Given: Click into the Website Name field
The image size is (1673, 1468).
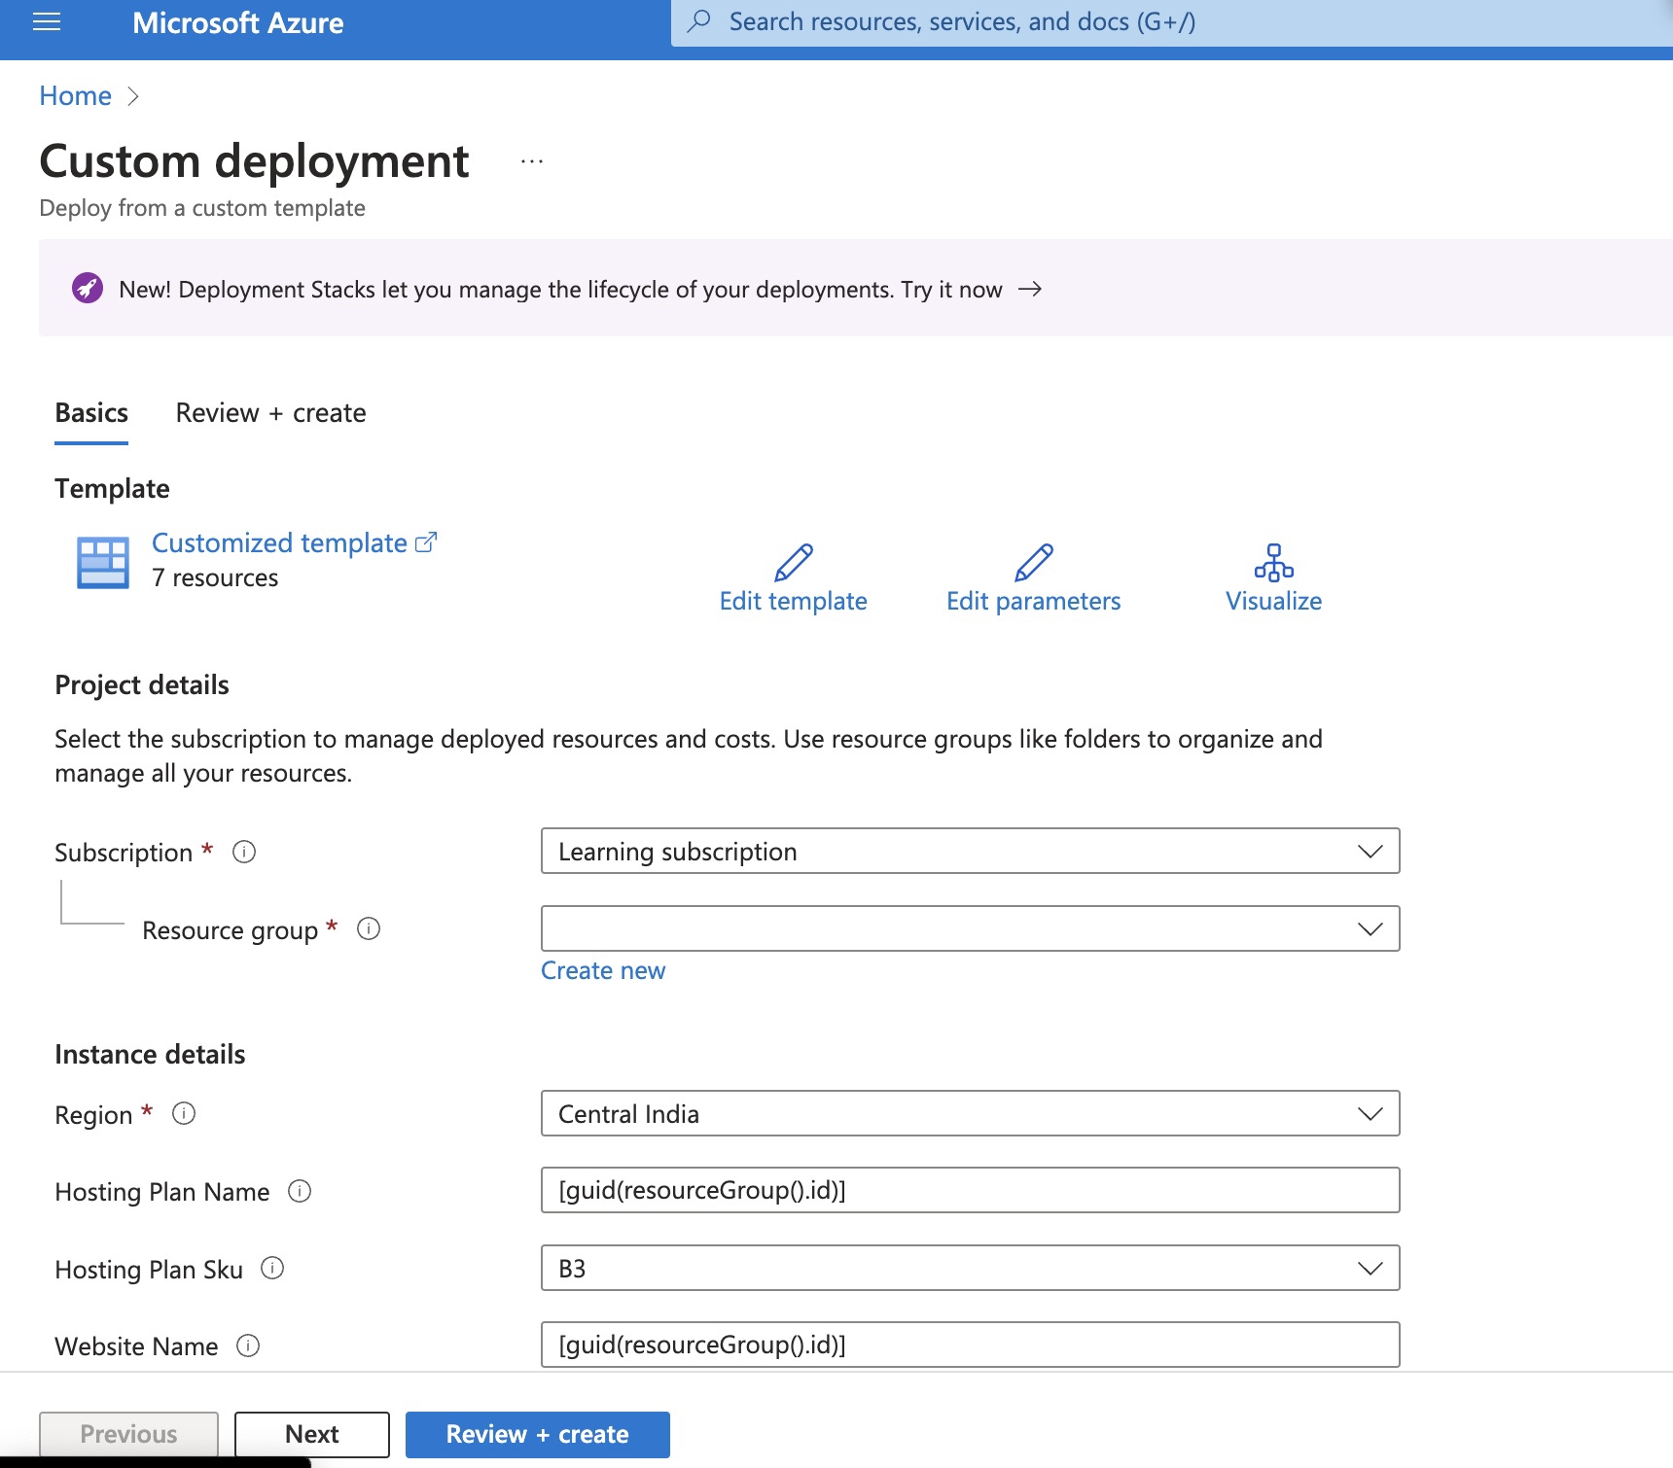Looking at the screenshot, I should pyautogui.click(x=970, y=1345).
